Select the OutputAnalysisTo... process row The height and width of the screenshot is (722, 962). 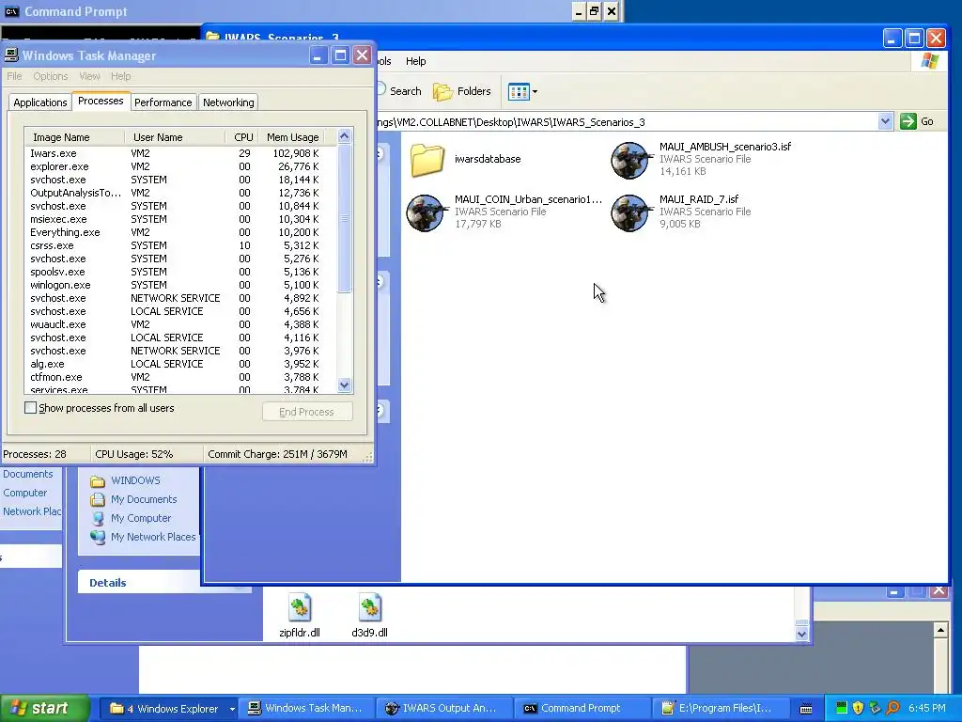(180, 193)
